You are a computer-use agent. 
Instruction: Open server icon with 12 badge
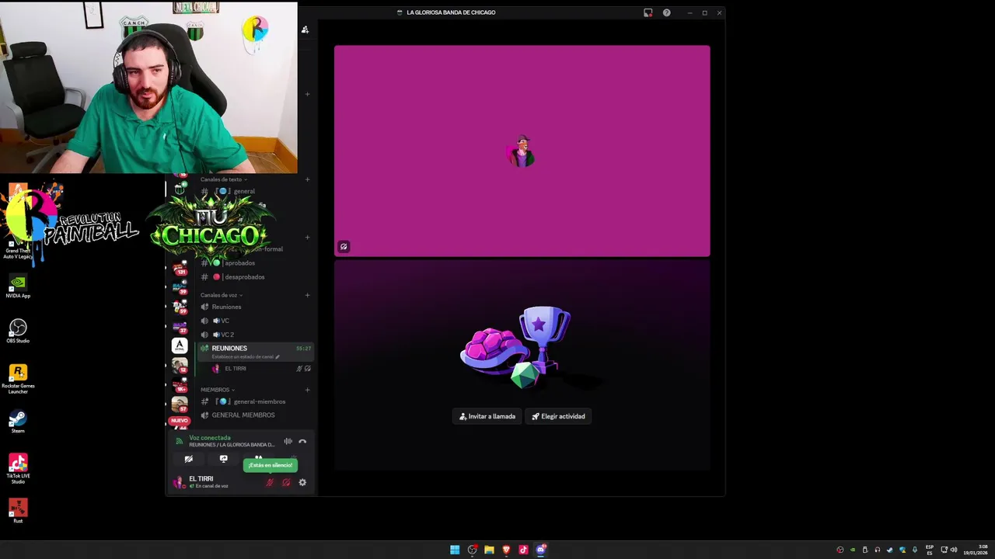(x=180, y=365)
